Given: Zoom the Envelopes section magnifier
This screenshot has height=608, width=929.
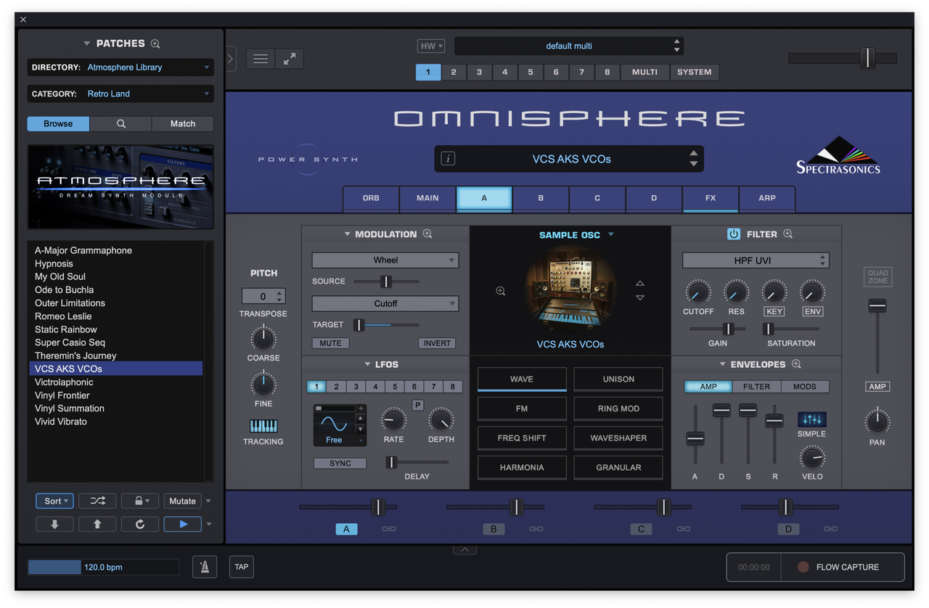Looking at the screenshot, I should click(796, 364).
